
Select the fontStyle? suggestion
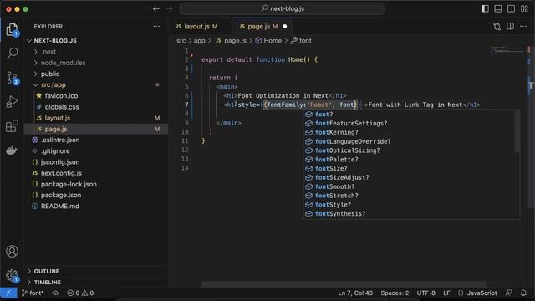pyautogui.click(x=411, y=205)
